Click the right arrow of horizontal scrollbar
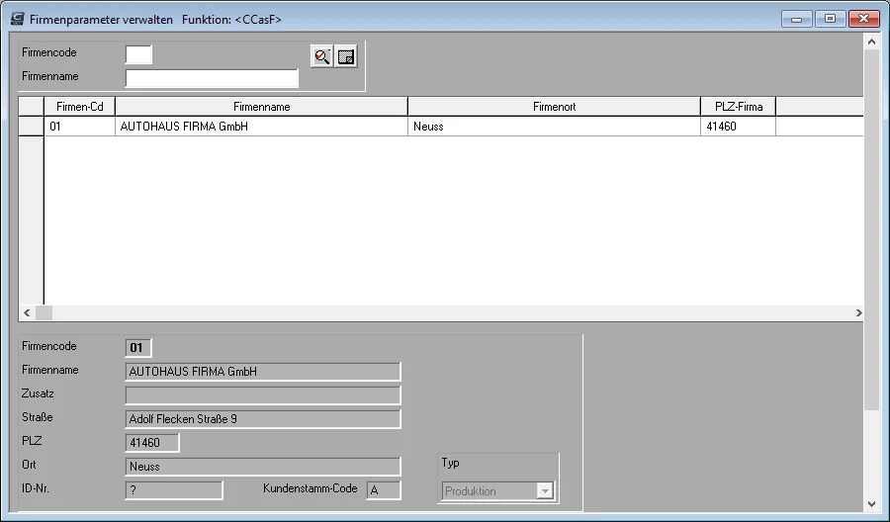Image resolution: width=890 pixels, height=522 pixels. pos(858,312)
